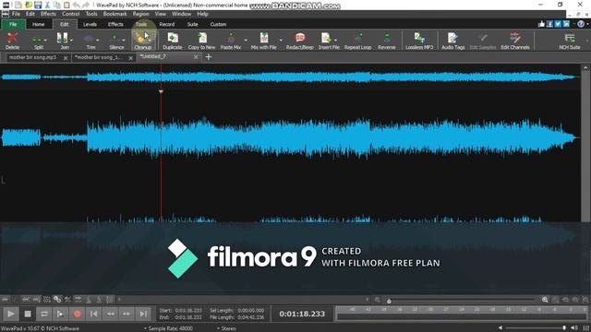Expand the Mix with File dropdown arrow

[x=281, y=41]
